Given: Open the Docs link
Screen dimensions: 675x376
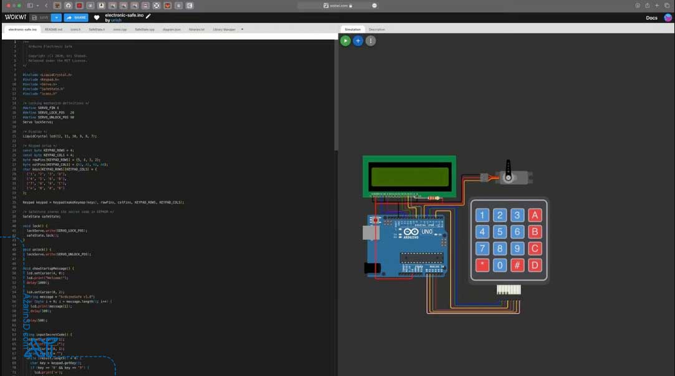Looking at the screenshot, I should coord(651,18).
